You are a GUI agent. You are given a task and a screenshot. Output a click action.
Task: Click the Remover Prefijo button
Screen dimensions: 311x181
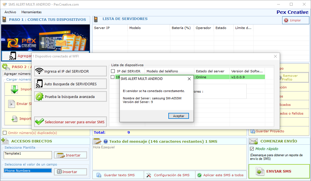pos(294,77)
